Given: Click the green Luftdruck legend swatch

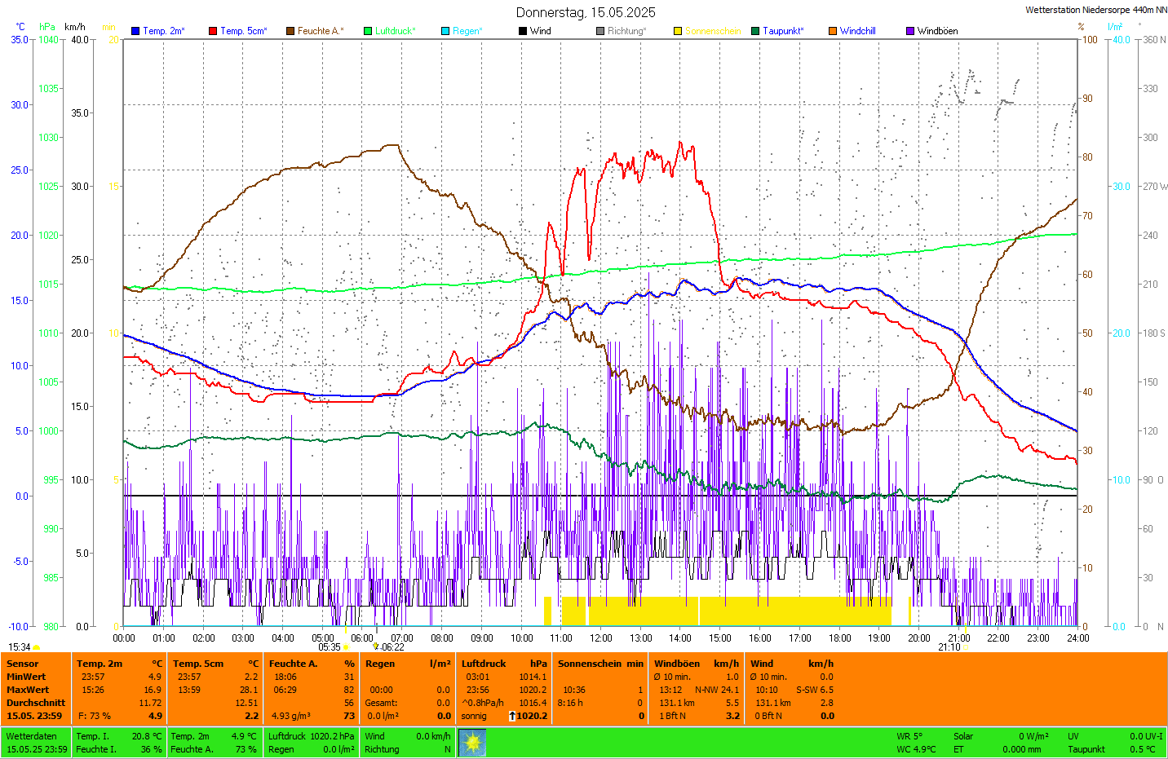Looking at the screenshot, I should coord(368,31).
